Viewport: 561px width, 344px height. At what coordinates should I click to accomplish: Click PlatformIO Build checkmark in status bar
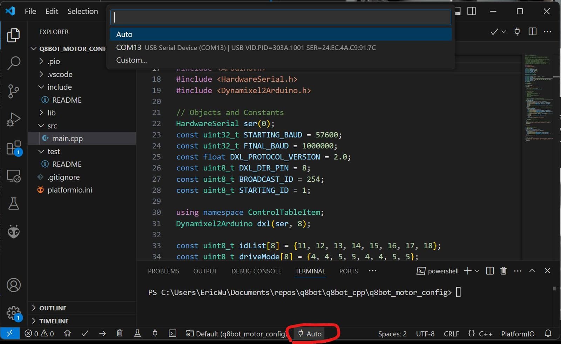(x=85, y=333)
